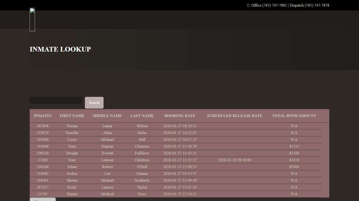Click inside the inmate search input box

point(56,100)
